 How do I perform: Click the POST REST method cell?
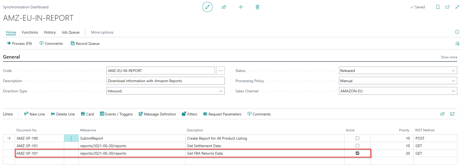[435, 138]
